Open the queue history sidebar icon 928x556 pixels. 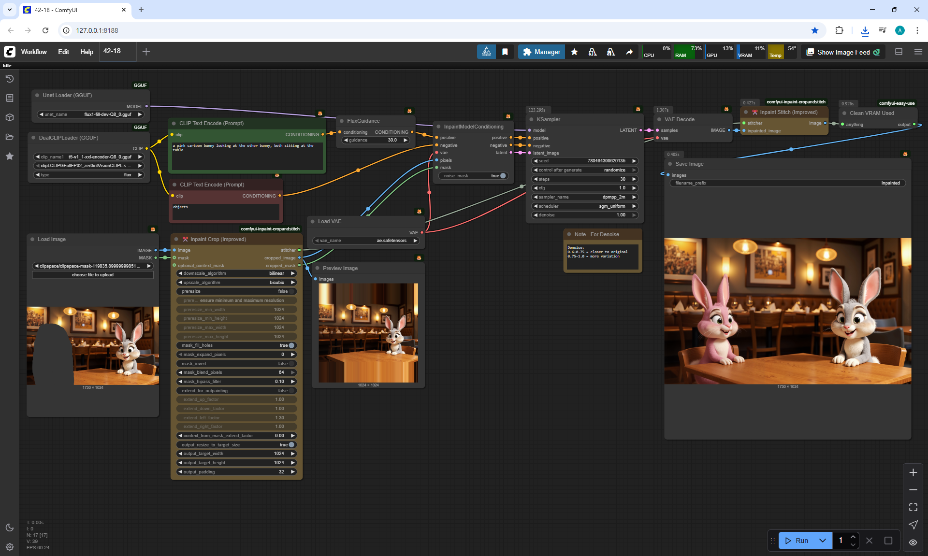10,79
